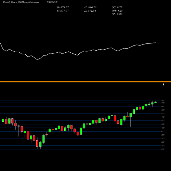Select the high value 'H: 580.72'
The image size is (171, 171).
coord(90,8)
